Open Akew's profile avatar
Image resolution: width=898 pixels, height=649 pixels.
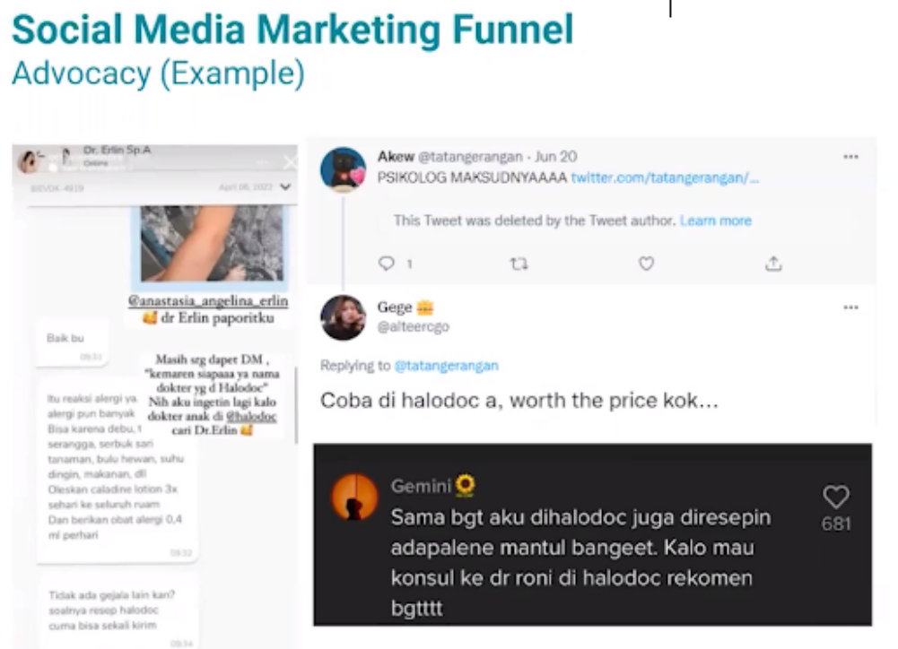click(x=343, y=169)
